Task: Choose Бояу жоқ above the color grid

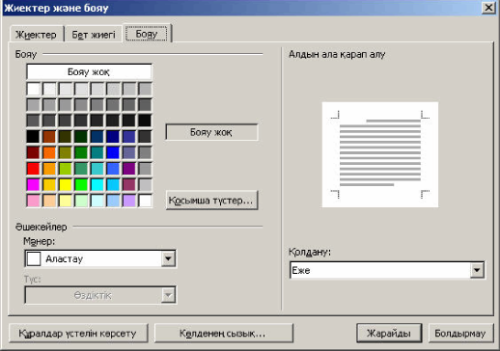Action: 89,72
